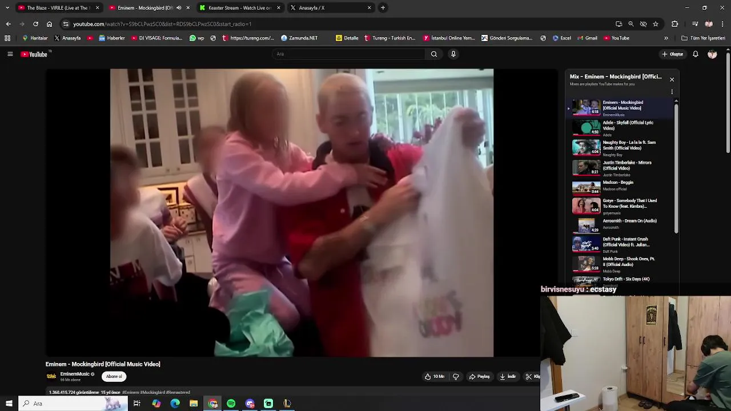Play Adele - Skyfall from the mix
Image resolution: width=731 pixels, height=411 pixels.
[x=620, y=128]
